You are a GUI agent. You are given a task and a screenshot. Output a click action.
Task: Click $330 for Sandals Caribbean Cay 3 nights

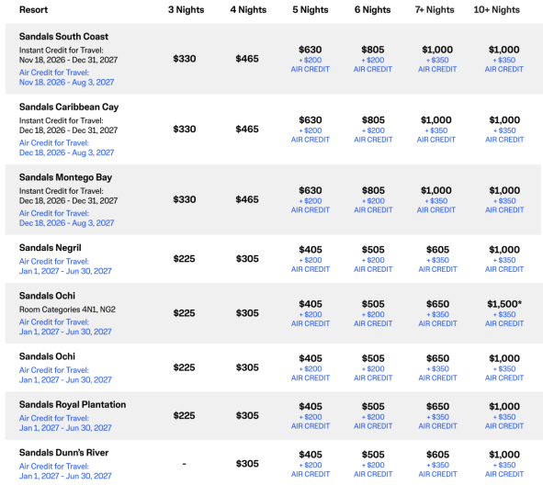[185, 130]
